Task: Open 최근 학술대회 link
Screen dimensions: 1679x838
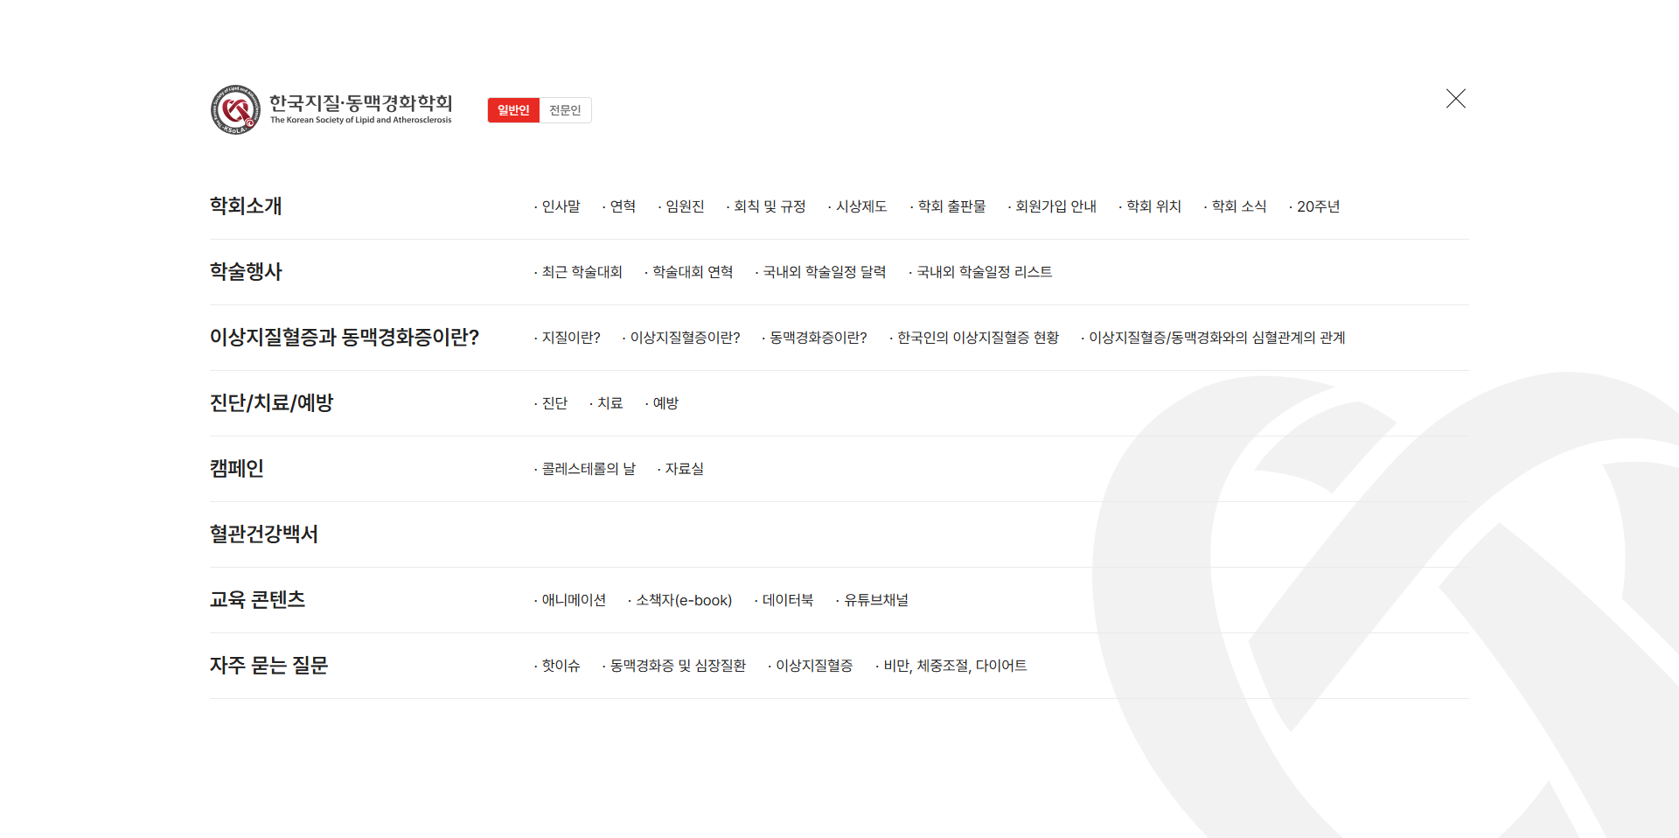Action: click(582, 272)
